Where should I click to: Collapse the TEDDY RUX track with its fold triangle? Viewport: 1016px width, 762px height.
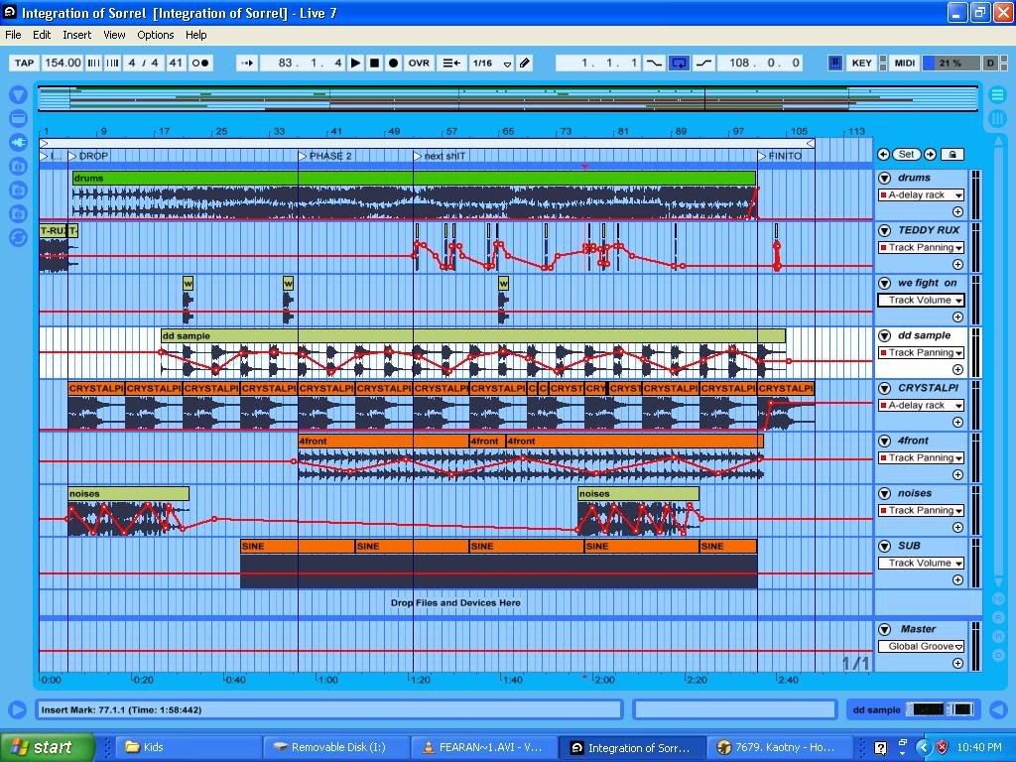click(885, 230)
